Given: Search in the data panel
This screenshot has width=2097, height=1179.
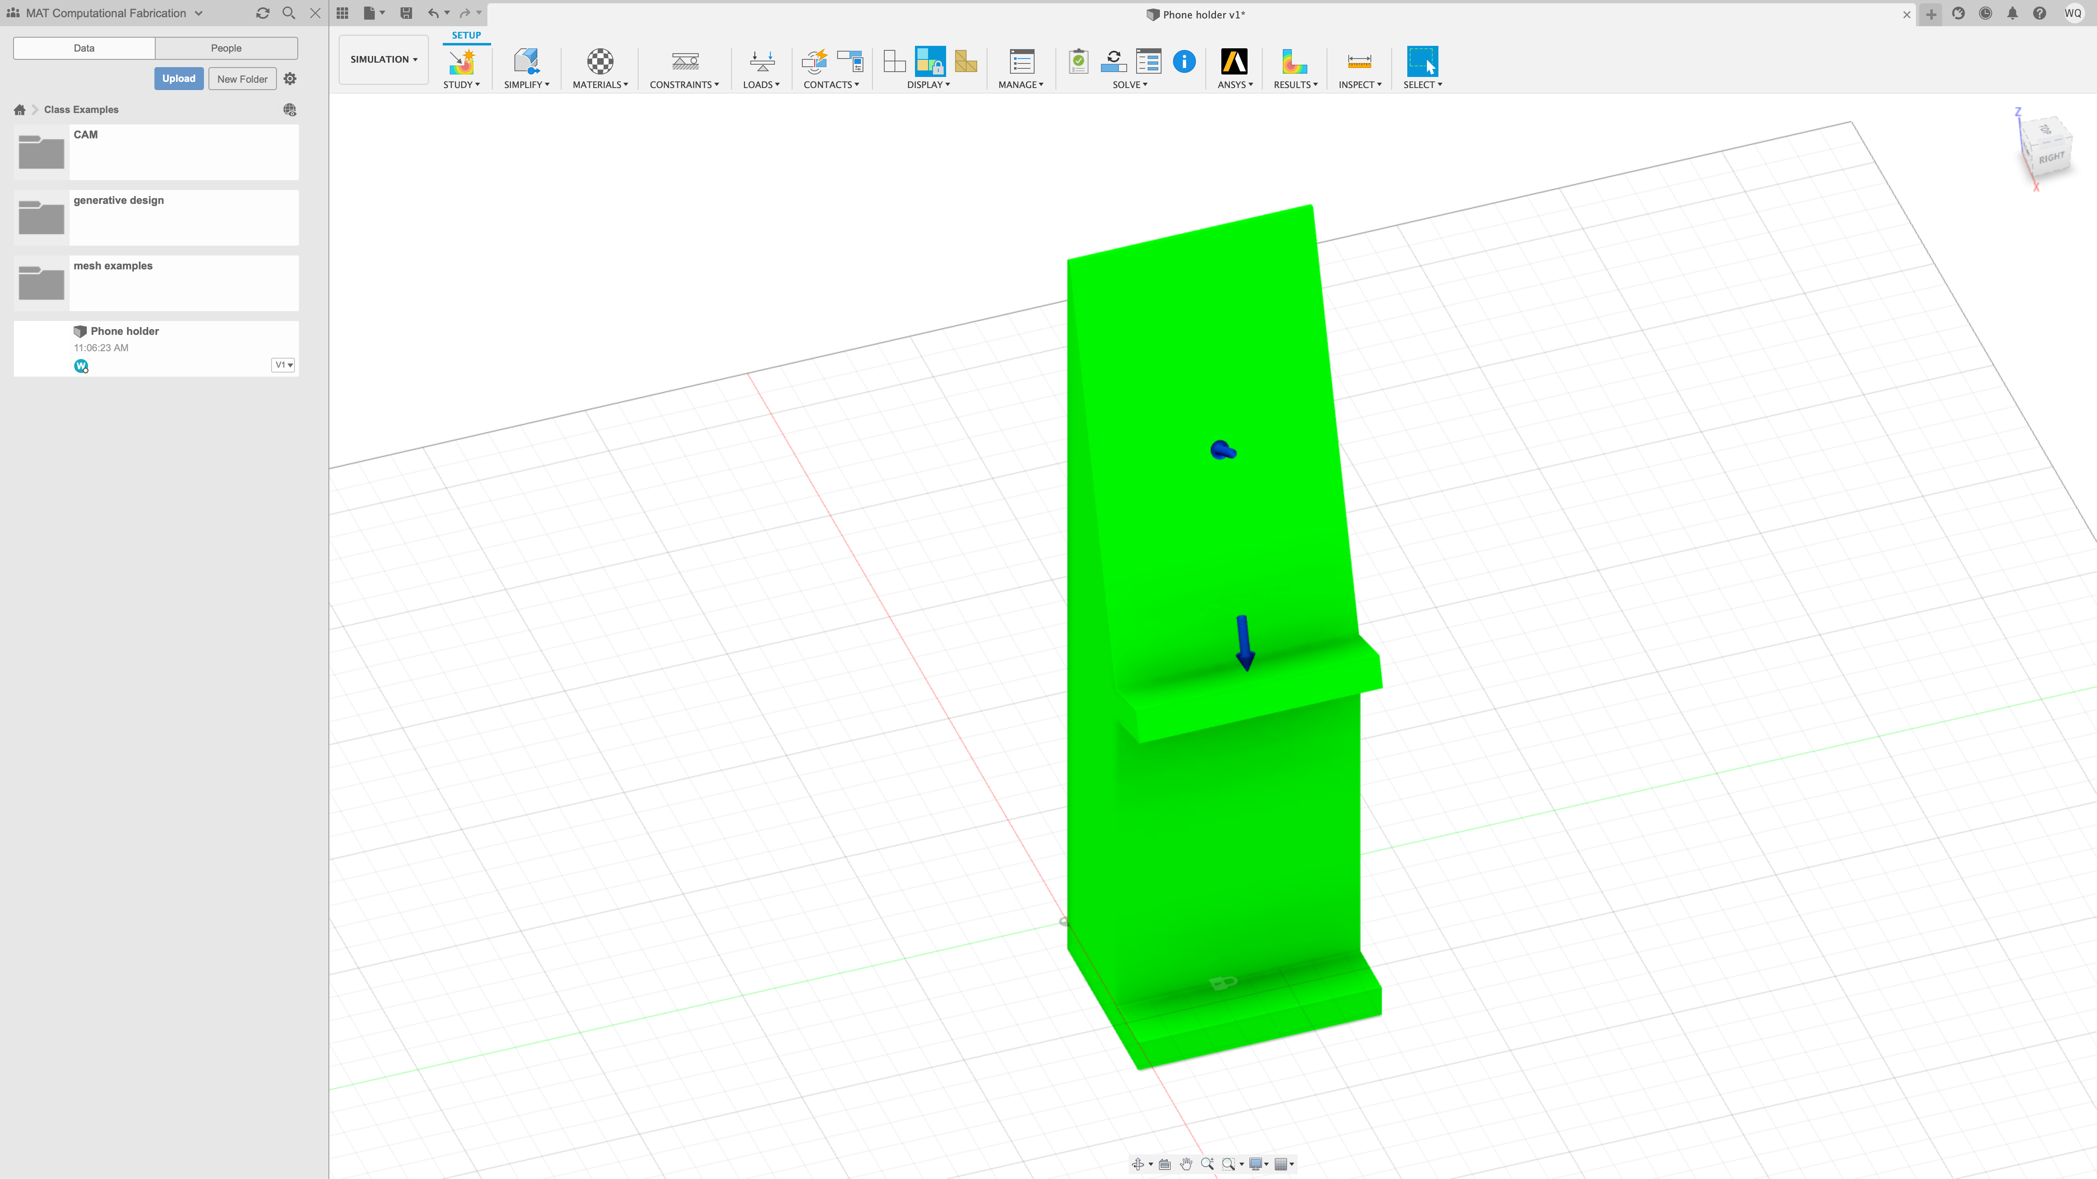Looking at the screenshot, I should (288, 13).
